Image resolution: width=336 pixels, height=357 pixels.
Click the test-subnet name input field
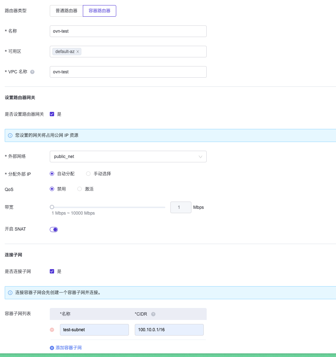(94, 330)
